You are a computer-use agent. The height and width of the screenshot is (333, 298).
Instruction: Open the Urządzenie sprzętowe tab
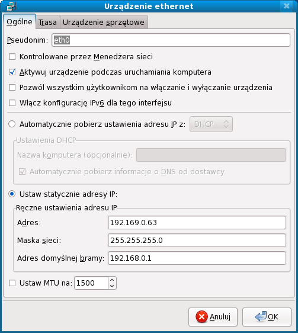[x=104, y=22]
